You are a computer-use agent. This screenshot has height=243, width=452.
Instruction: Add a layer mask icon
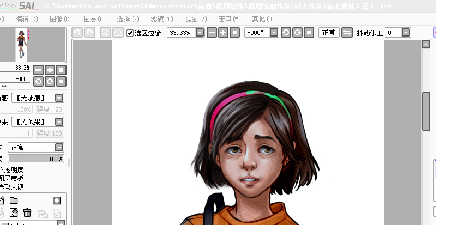(x=57, y=201)
